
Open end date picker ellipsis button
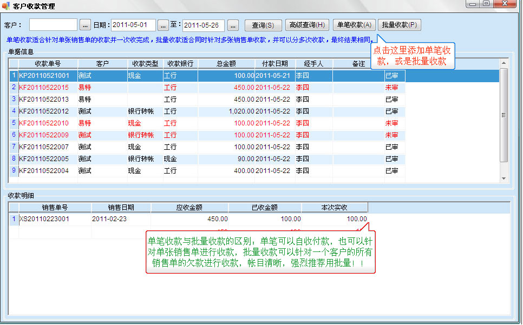point(233,25)
